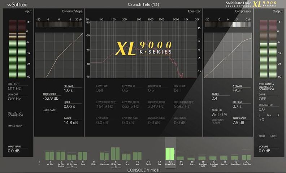The width and height of the screenshot is (286, 173).
Task: Select channel 18 Room Left
Action: click(x=225, y=160)
